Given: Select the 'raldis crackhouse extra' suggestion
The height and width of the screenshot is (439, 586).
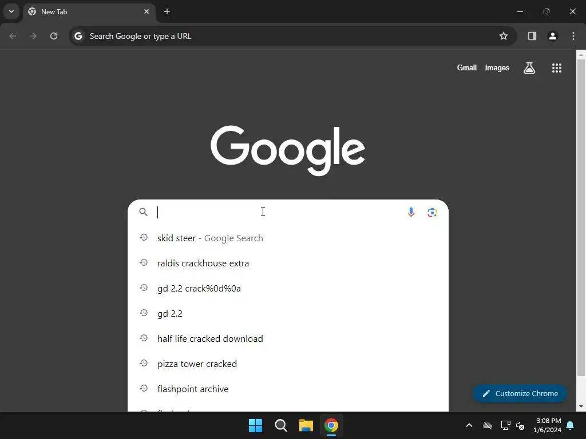Looking at the screenshot, I should point(288,263).
